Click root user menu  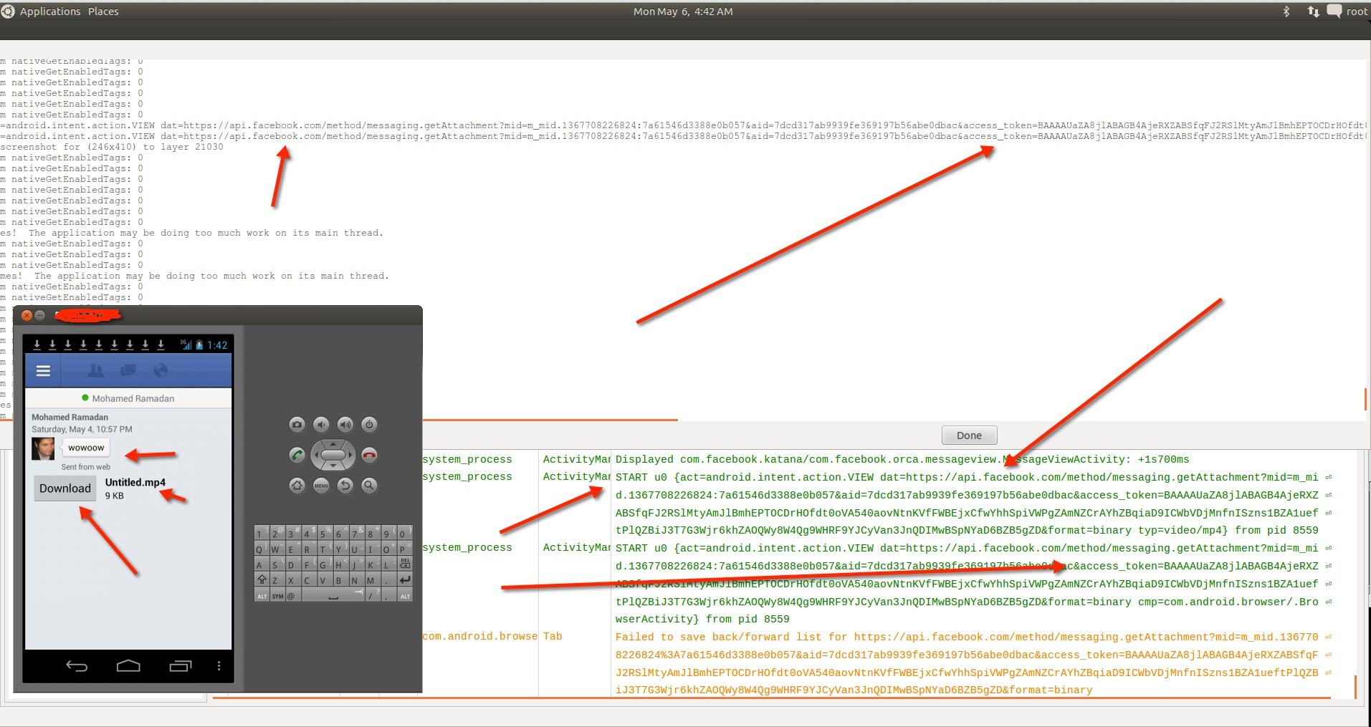point(1357,11)
